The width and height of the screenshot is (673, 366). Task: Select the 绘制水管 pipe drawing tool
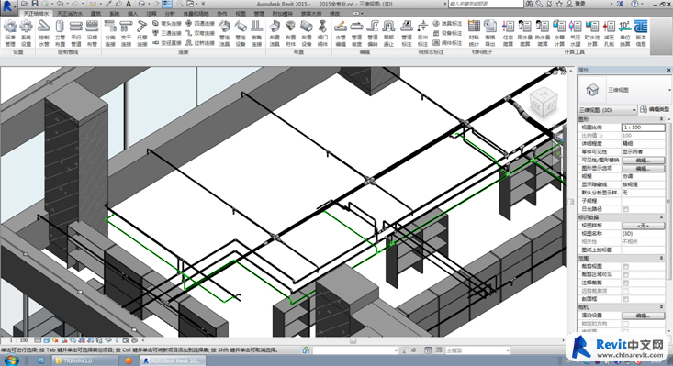(44, 33)
